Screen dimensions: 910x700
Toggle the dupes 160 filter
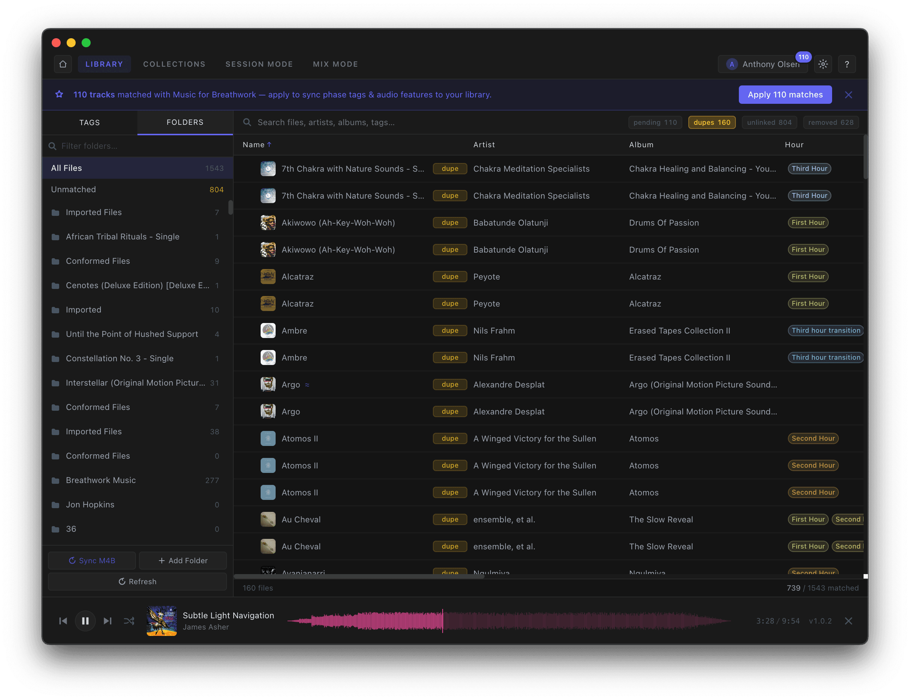point(712,122)
